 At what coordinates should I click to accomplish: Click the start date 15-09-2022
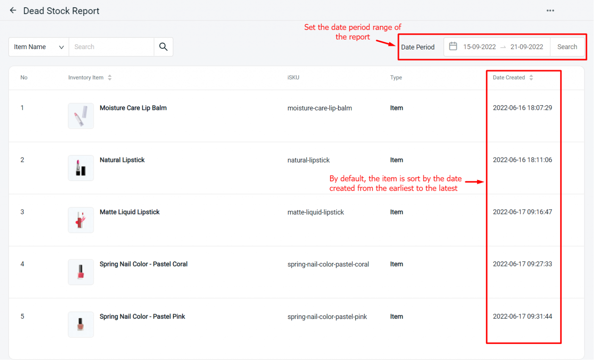(480, 46)
